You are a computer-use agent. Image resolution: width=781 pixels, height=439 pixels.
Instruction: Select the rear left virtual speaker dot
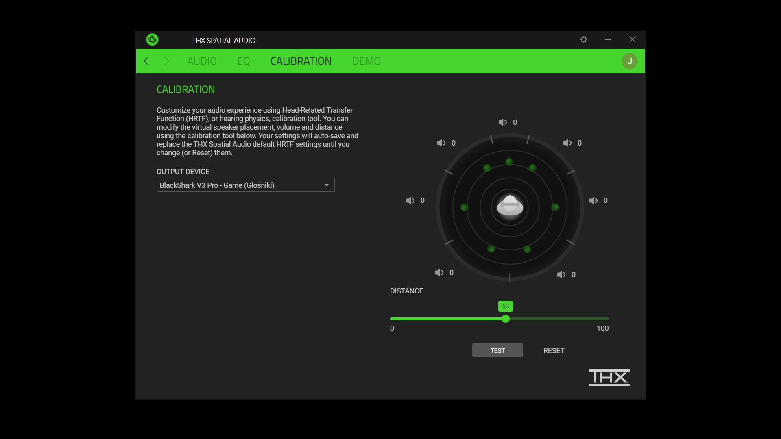(491, 249)
